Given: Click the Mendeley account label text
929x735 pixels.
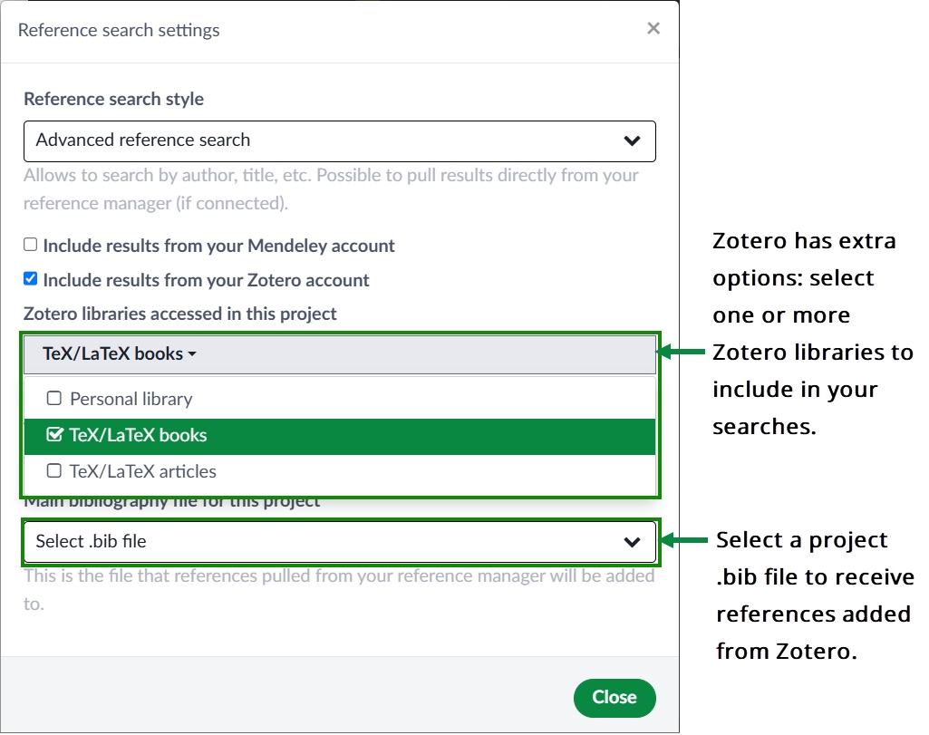Looking at the screenshot, I should [218, 246].
